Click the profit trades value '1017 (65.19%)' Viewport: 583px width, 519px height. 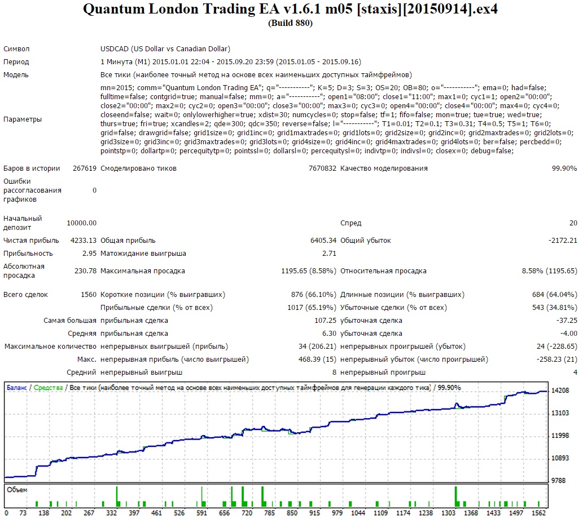tap(312, 307)
